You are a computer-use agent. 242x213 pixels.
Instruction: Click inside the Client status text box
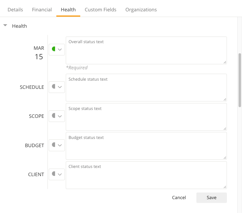click(146, 175)
